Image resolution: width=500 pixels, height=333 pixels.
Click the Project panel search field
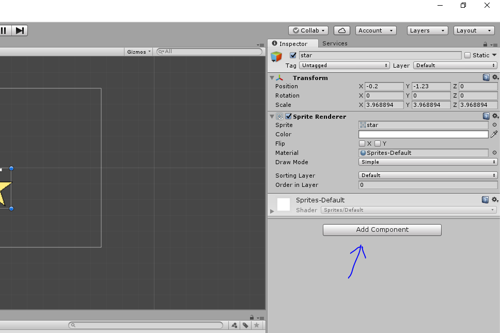[146, 325]
